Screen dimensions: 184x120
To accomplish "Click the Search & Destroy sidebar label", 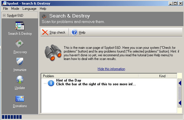I will (x=20, y=34).
